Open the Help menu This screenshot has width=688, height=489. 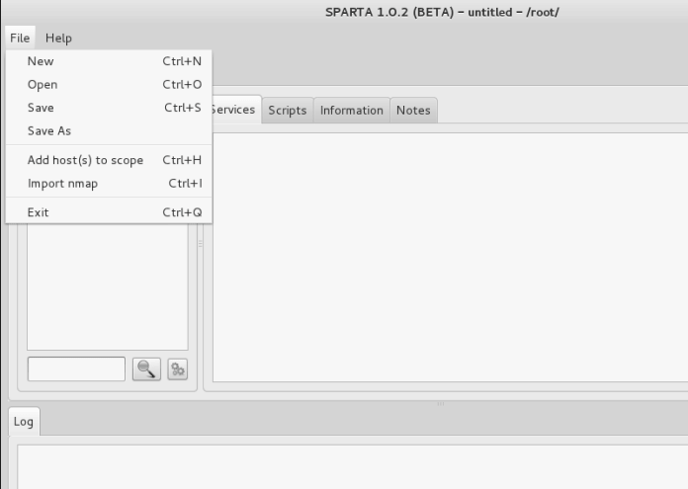(58, 38)
